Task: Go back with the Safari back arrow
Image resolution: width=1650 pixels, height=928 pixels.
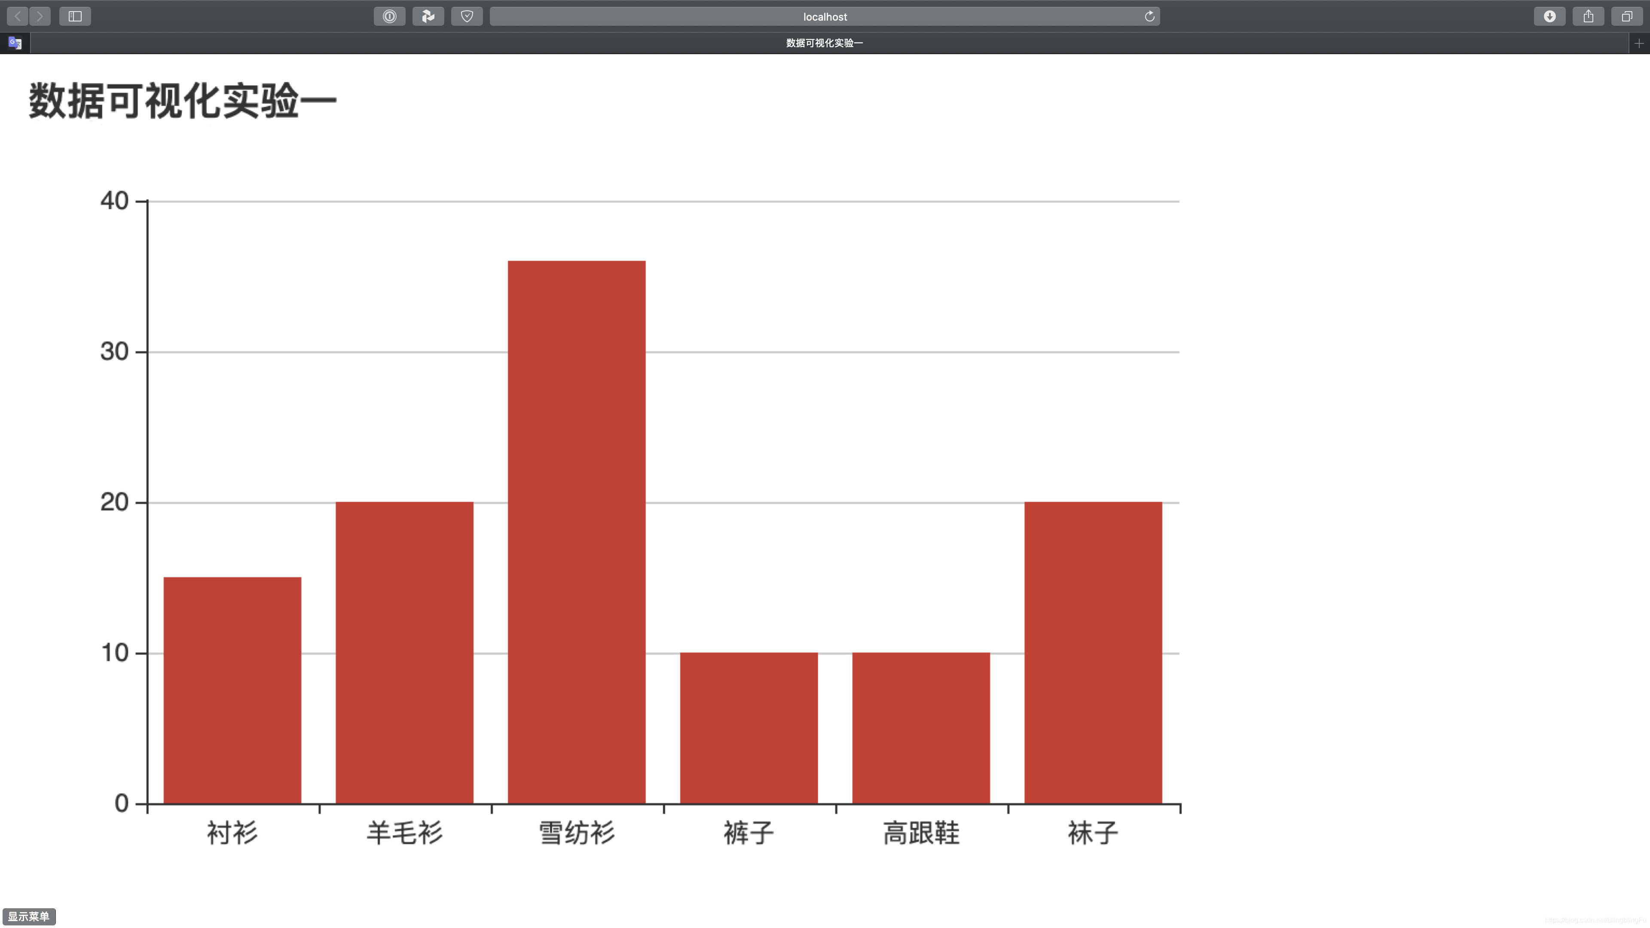Action: click(17, 16)
